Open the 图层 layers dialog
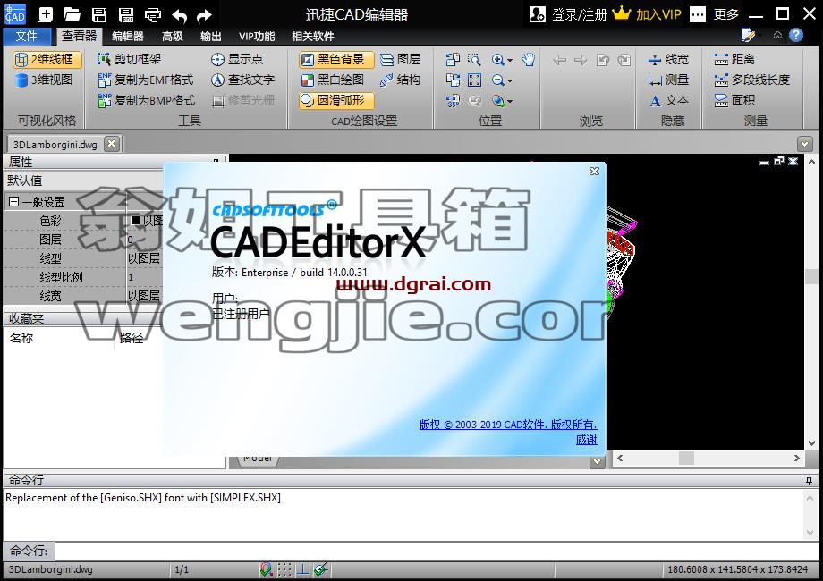Image resolution: width=823 pixels, height=581 pixels. (x=401, y=59)
